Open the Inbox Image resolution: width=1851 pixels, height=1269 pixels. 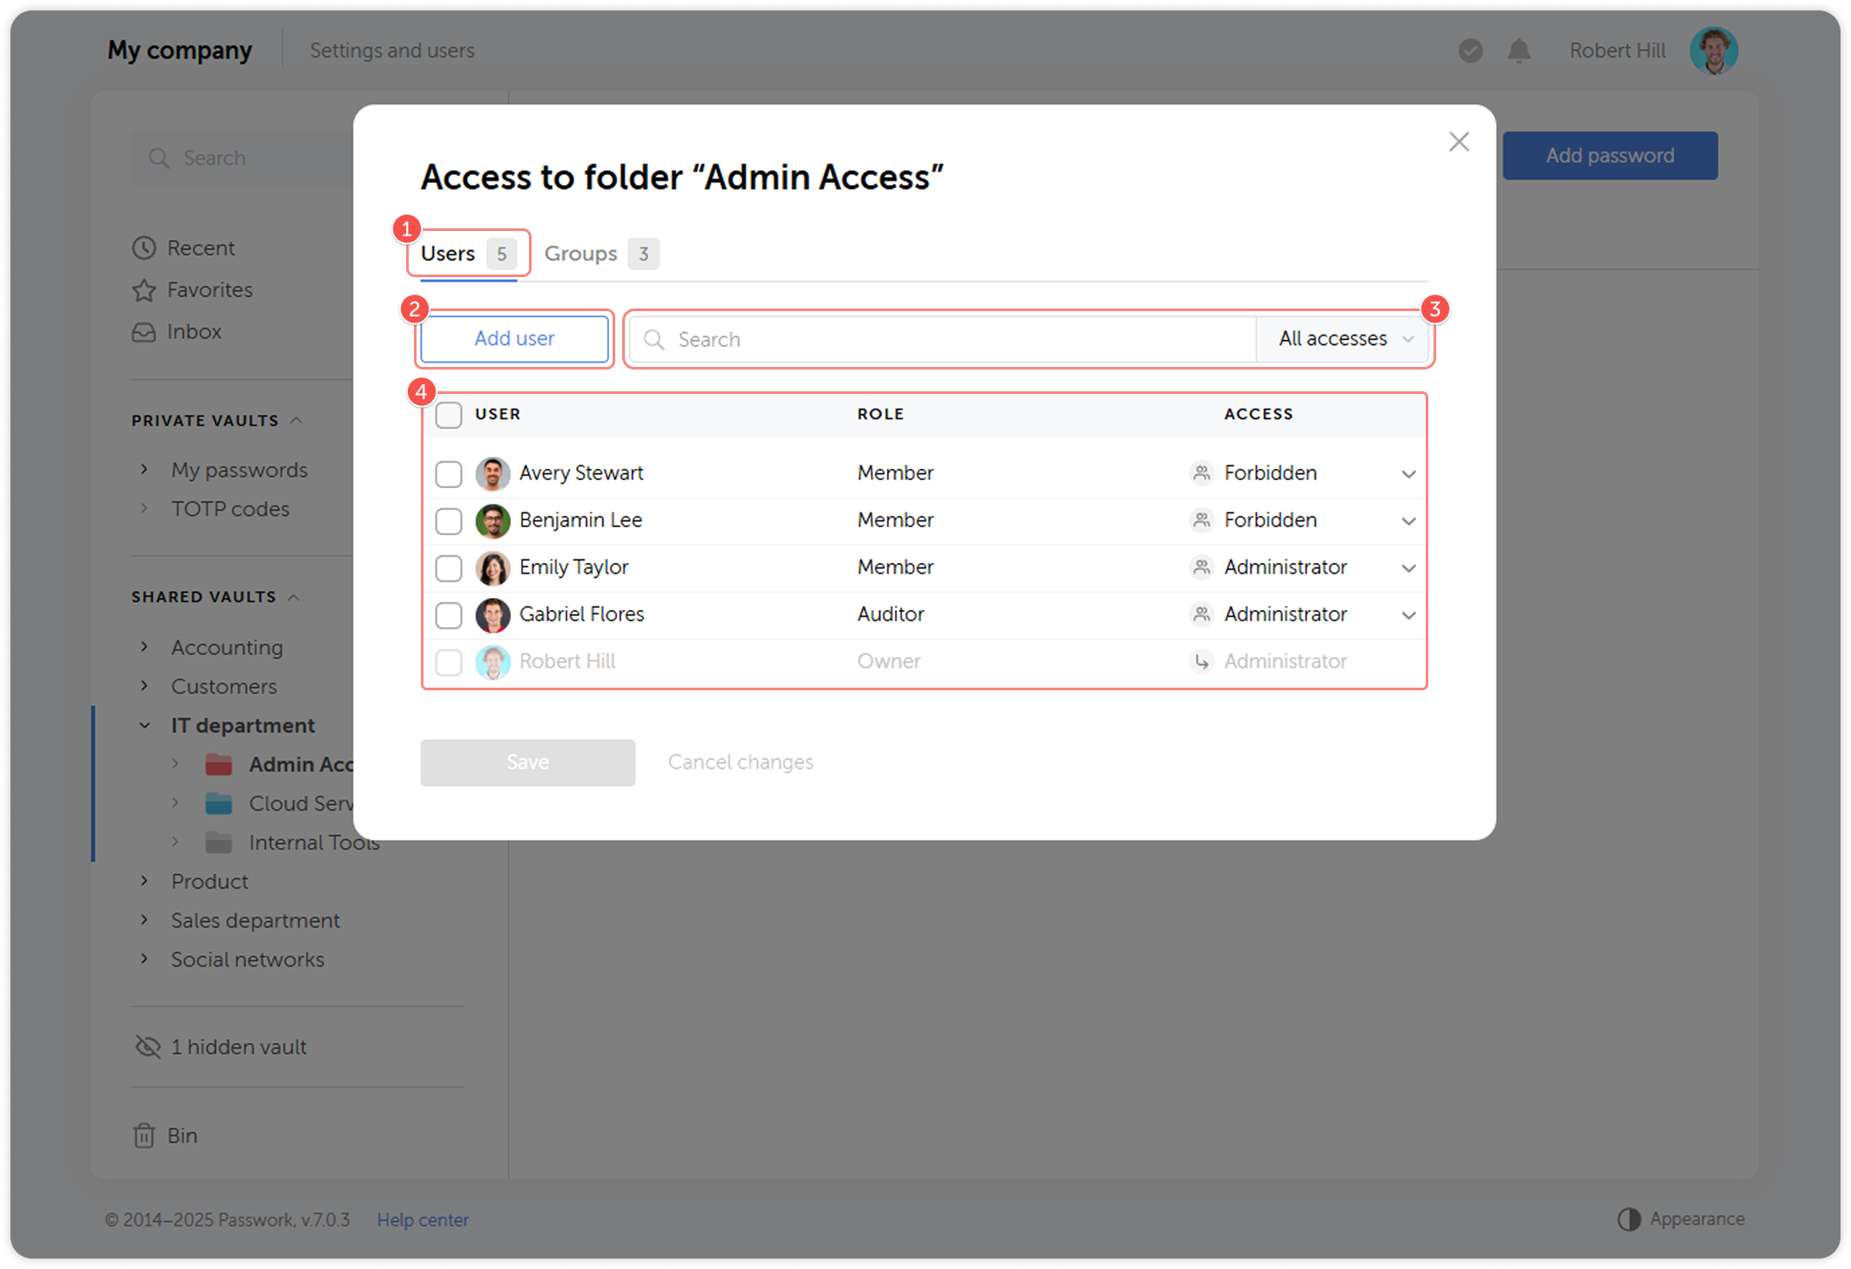tap(193, 331)
